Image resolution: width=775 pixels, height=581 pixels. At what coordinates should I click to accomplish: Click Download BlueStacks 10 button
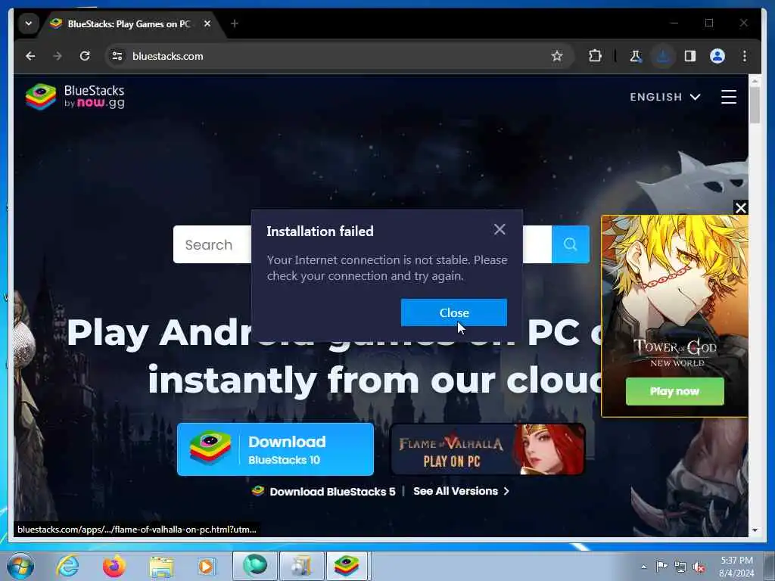click(x=275, y=449)
